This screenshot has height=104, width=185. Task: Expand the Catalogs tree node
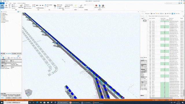point(1,14)
